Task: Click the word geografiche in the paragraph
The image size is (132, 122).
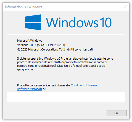Action: [25, 69]
